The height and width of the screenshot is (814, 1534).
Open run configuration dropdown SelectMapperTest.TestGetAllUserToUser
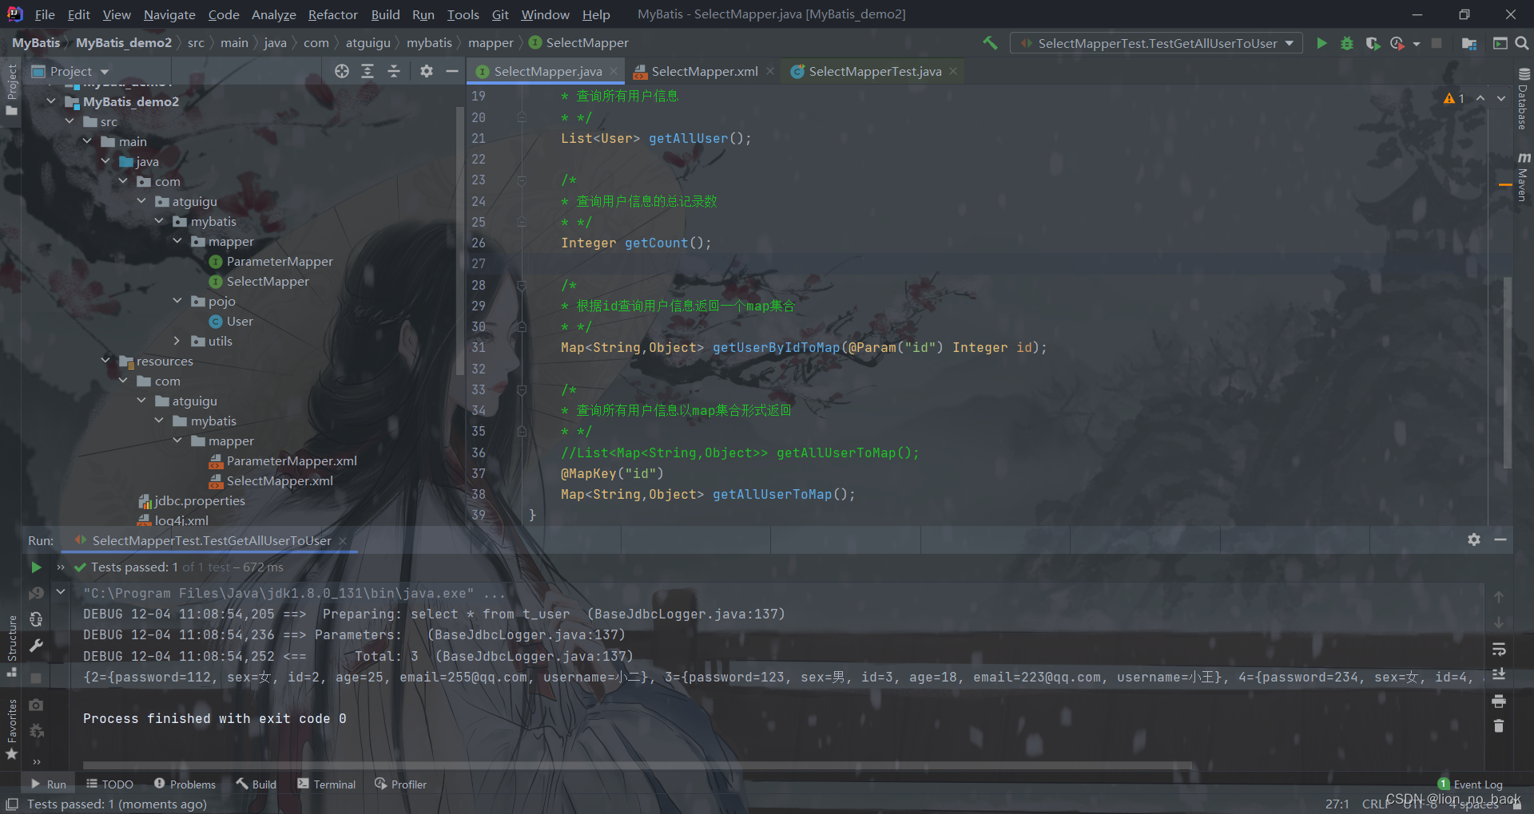click(x=1156, y=43)
